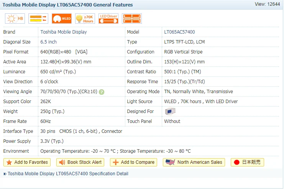Click the LED Driver feature icon
The height and width of the screenshot is (189, 284).
pos(108,18)
